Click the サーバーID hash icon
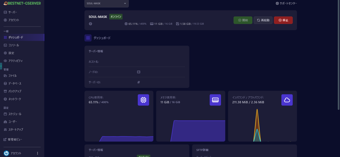This screenshot has width=340, height=157. [139, 82]
